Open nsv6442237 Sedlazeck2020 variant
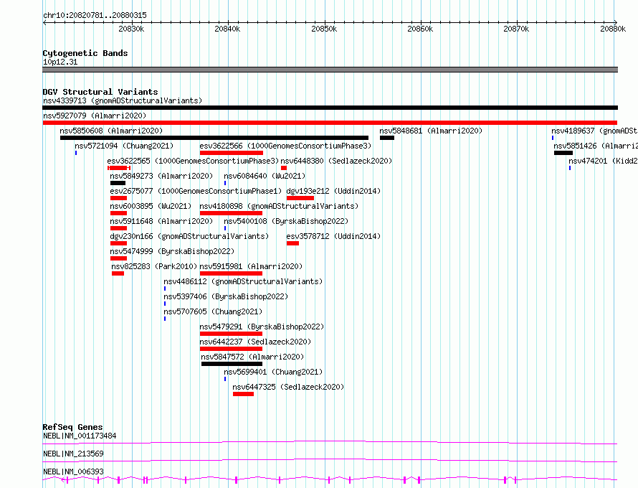This screenshot has width=638, height=488. click(x=255, y=342)
